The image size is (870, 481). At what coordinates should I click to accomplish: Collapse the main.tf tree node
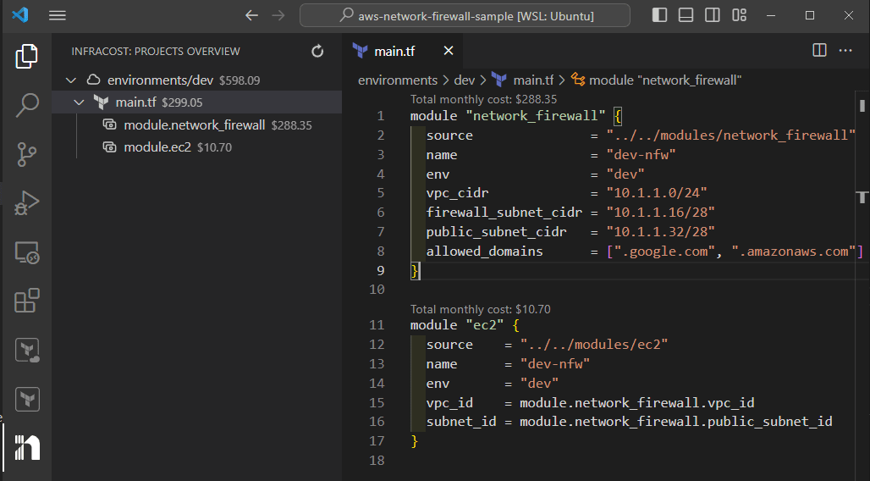pos(80,102)
